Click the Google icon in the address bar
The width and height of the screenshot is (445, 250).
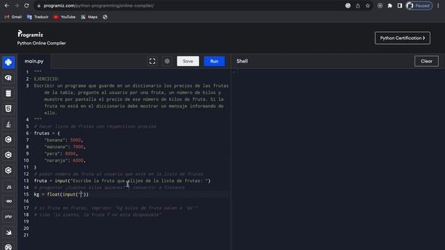[x=348, y=6]
